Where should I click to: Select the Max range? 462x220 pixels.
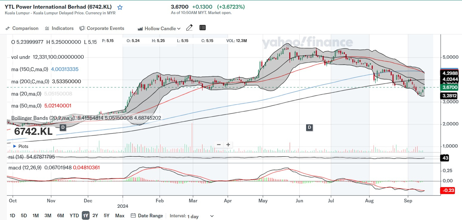click(x=120, y=216)
